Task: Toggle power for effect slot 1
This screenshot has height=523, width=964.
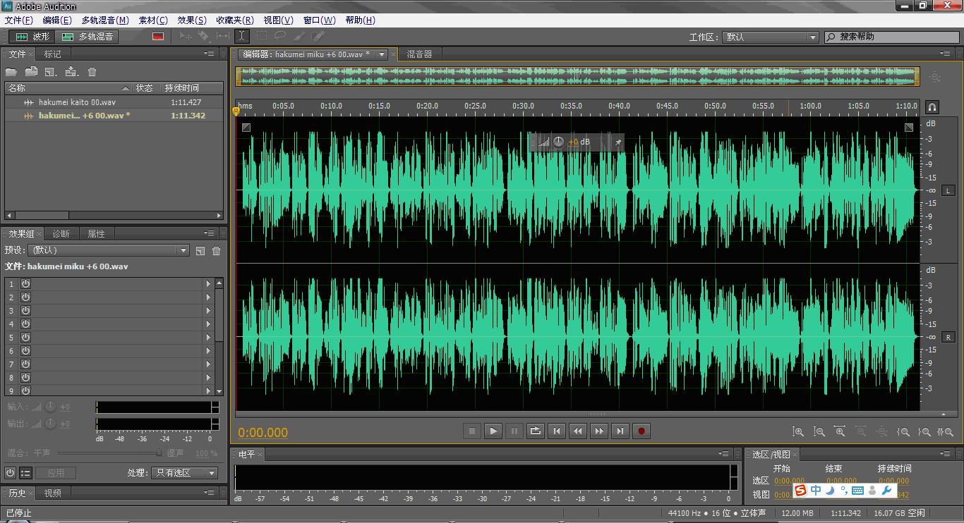Action: 25,283
